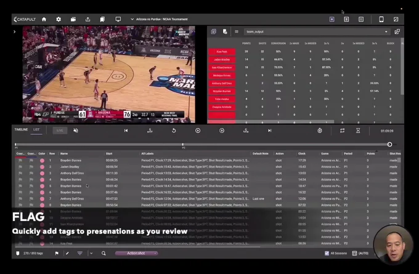Click the second icon in output panel header
Image resolution: width=419 pixels, height=274 pixels.
coord(225,32)
